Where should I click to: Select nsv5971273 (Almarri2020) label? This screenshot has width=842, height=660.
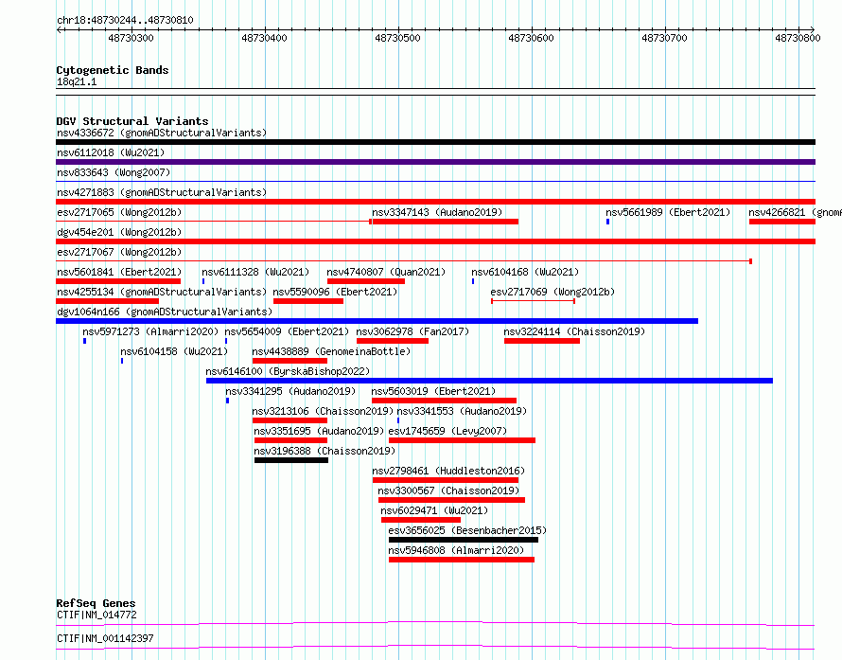(150, 331)
